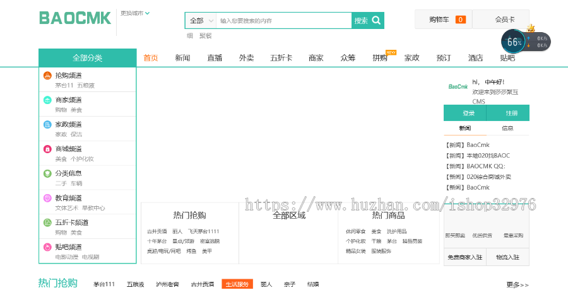Viewport: 568px width, 290px height.
Task: Click the 抢购频道 orange channel icon
Action: tap(47, 75)
